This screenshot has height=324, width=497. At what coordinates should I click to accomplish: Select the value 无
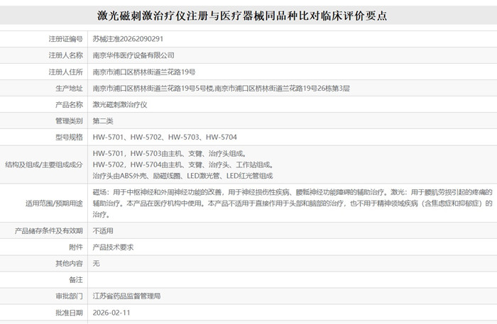(x=96, y=263)
